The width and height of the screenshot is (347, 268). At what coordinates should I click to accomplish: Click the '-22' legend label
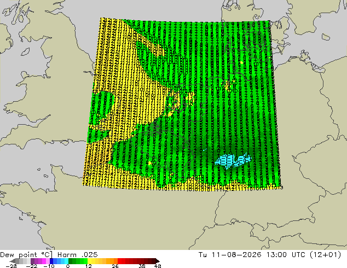(x=32, y=266)
